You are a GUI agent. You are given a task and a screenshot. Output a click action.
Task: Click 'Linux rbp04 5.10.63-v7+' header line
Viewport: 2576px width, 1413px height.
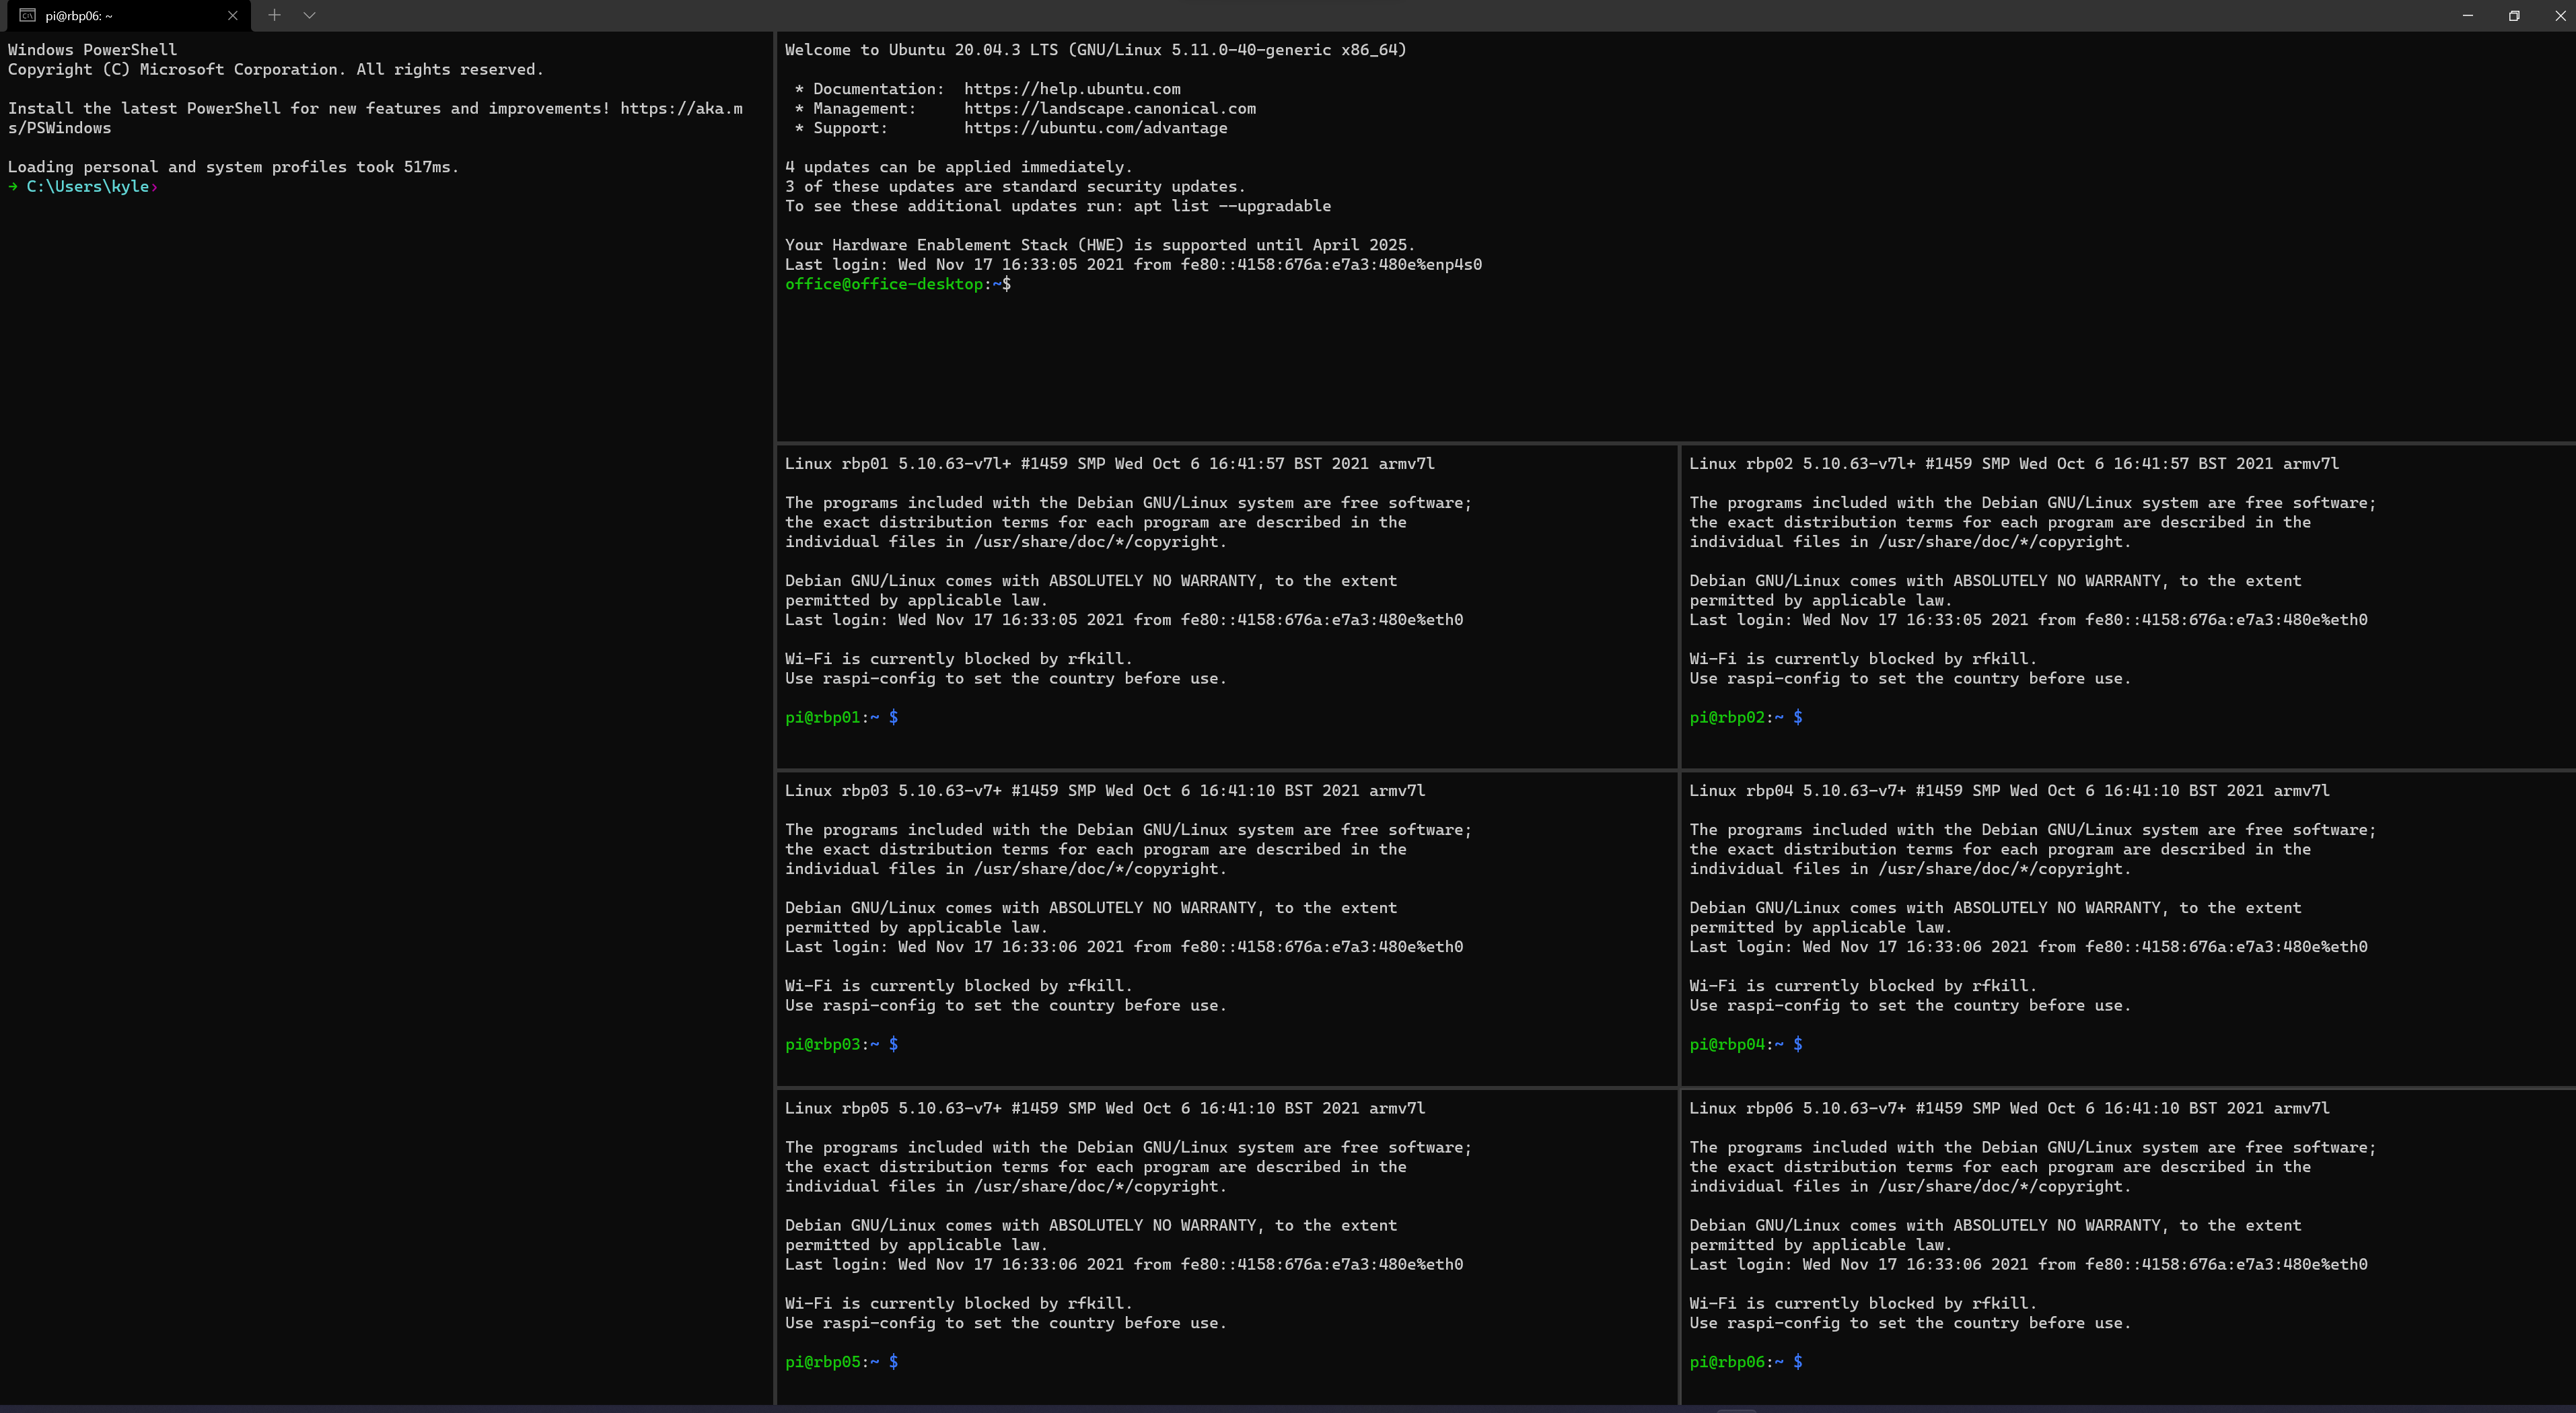point(2009,791)
